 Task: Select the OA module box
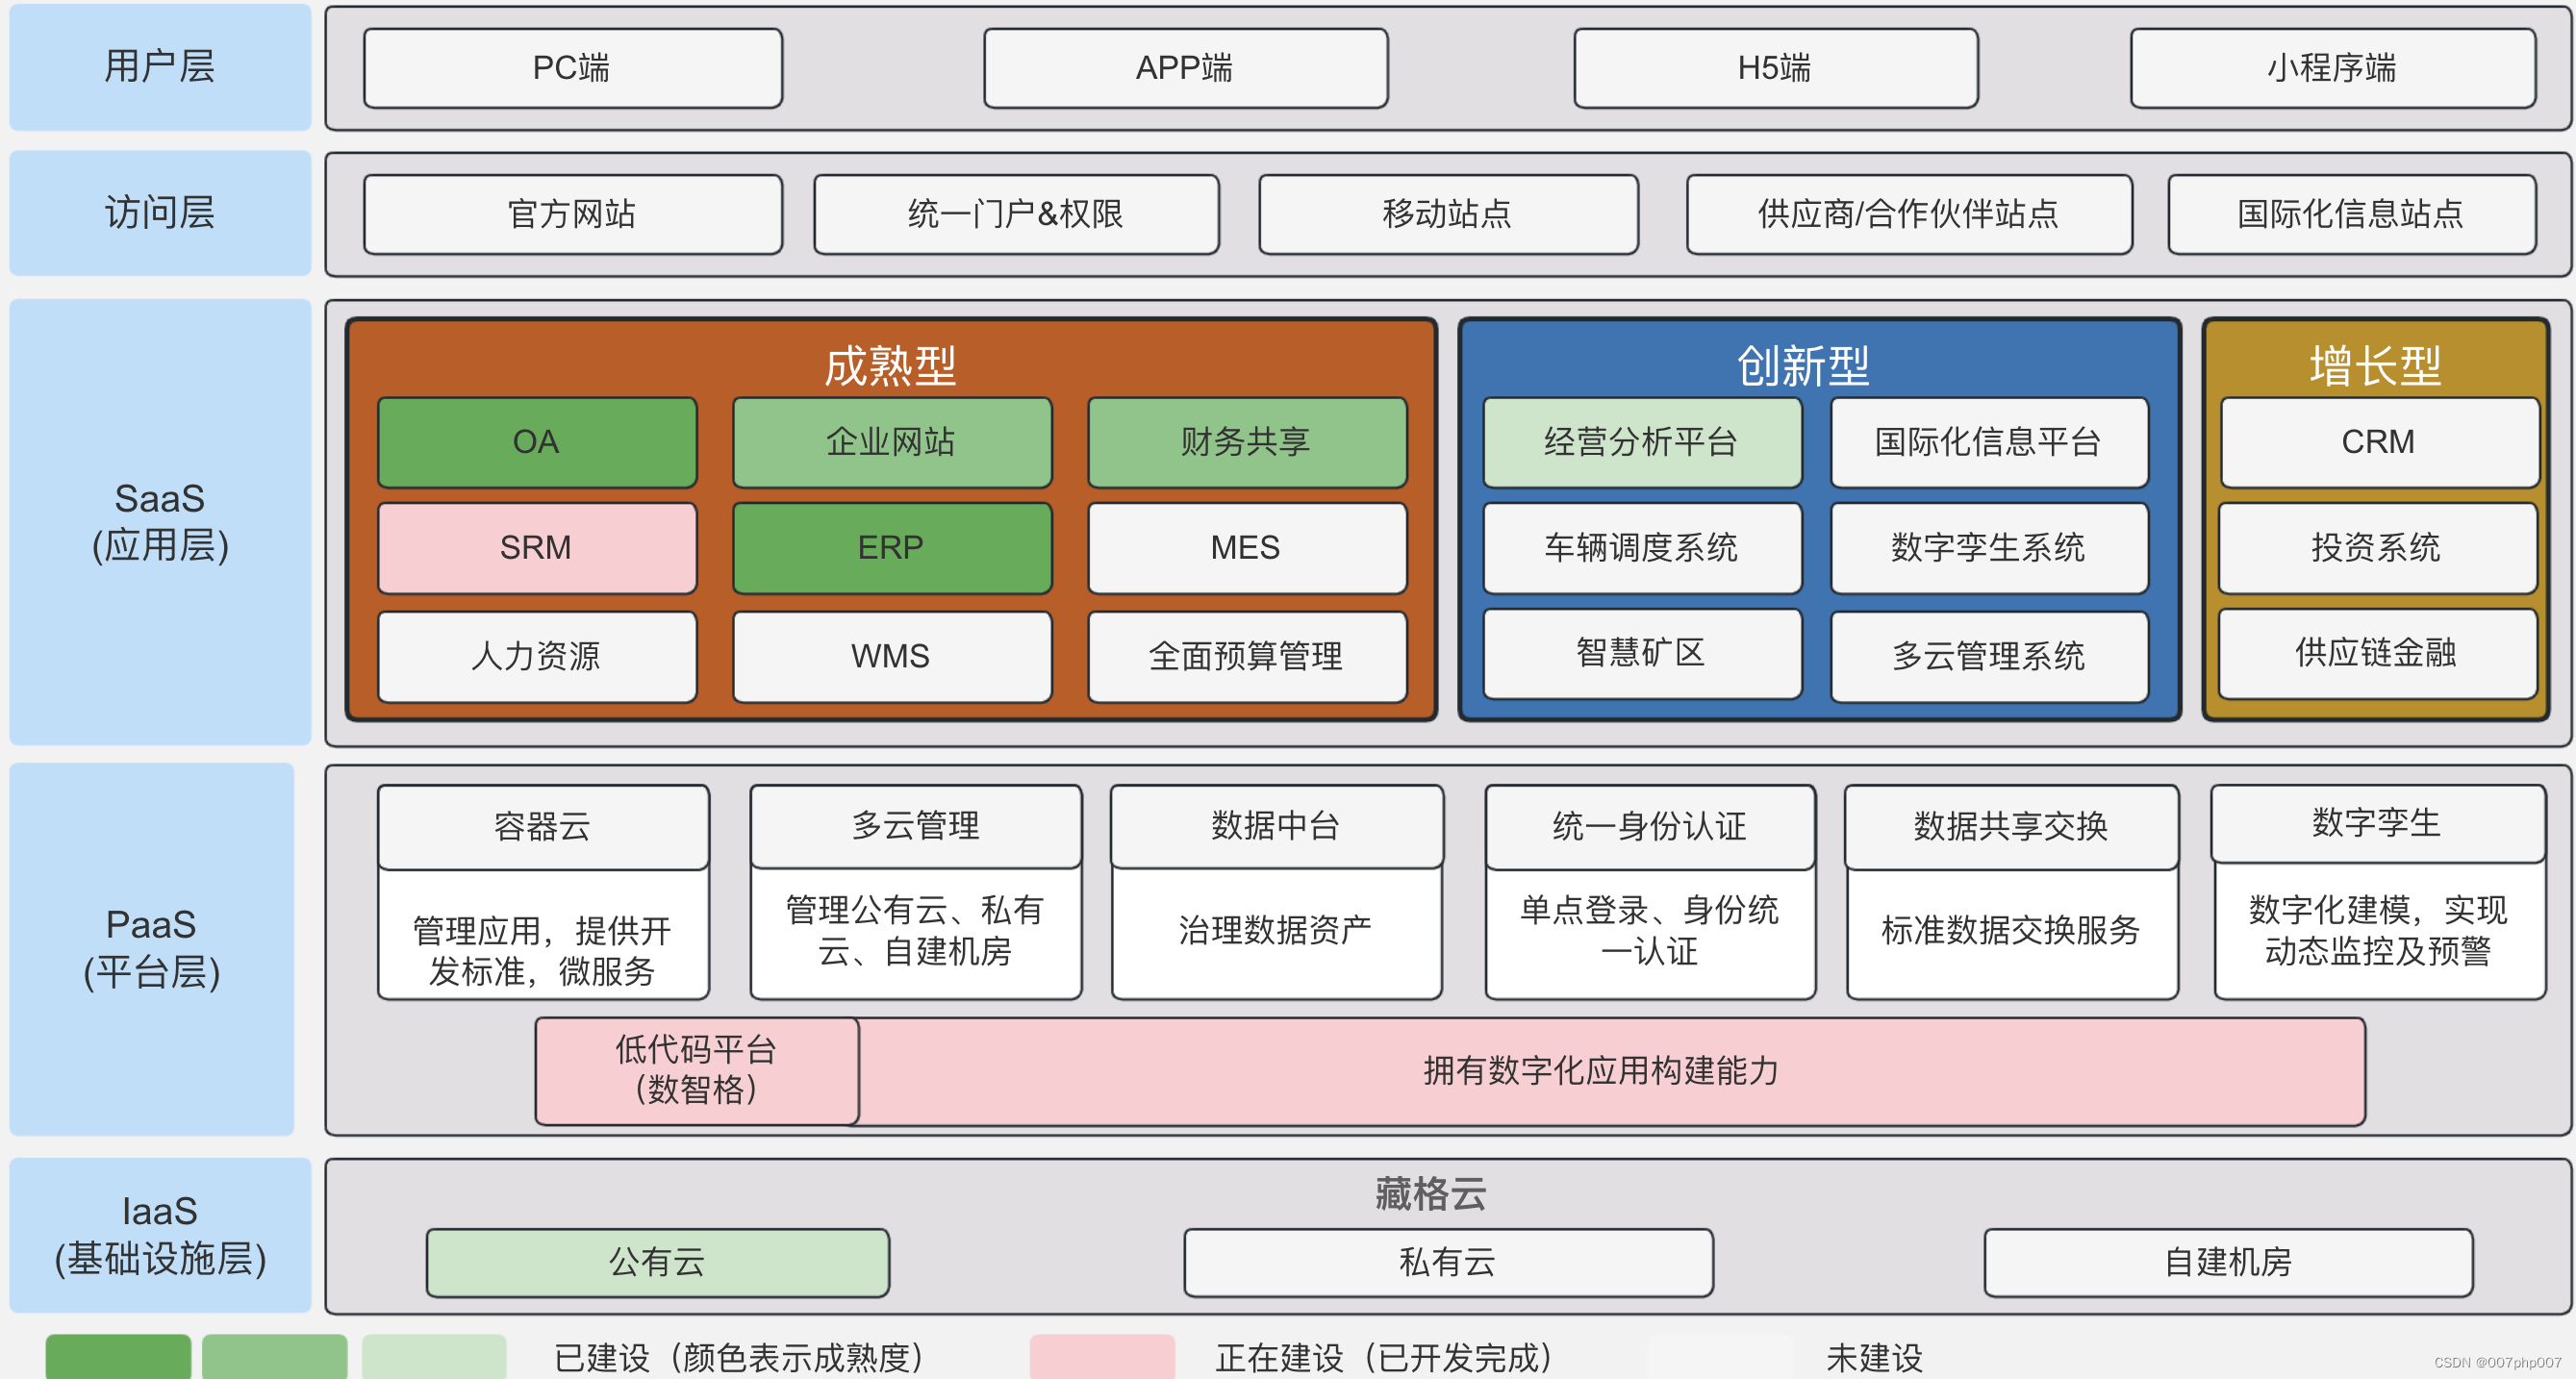[x=537, y=442]
